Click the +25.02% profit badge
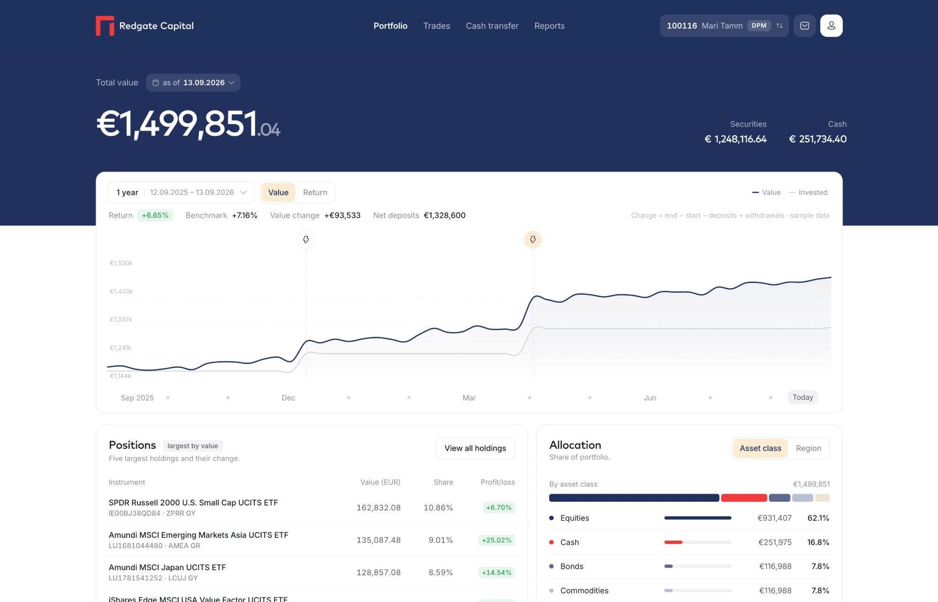 coord(497,540)
